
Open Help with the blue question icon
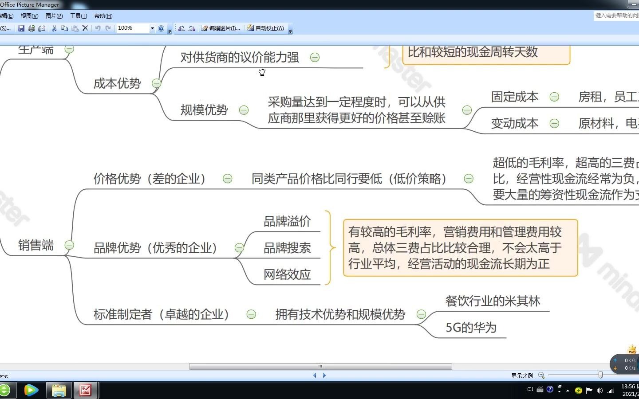pyautogui.click(x=161, y=28)
